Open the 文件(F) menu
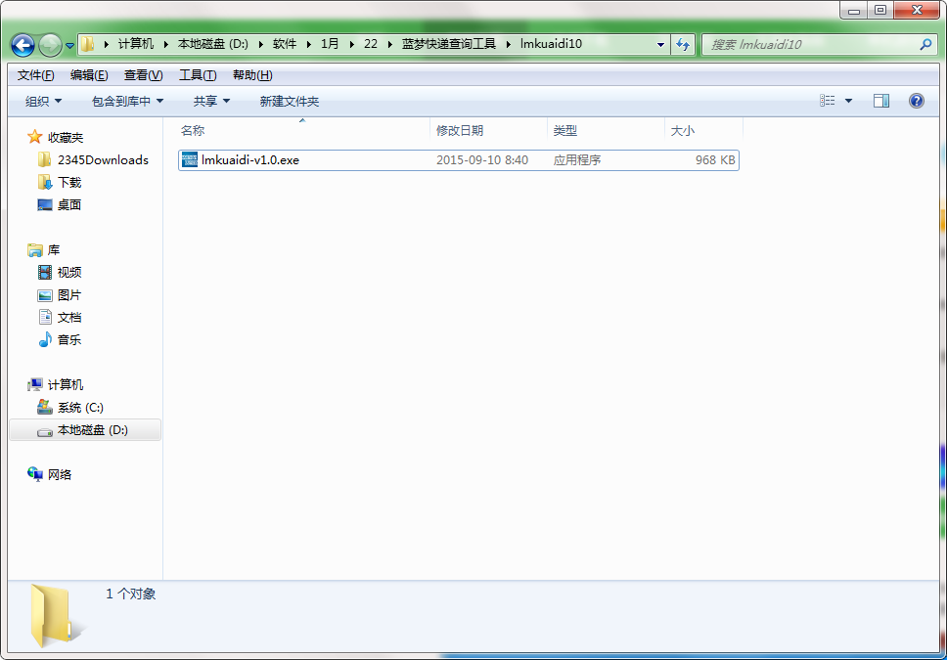Viewport: 947px width, 660px height. [36, 75]
